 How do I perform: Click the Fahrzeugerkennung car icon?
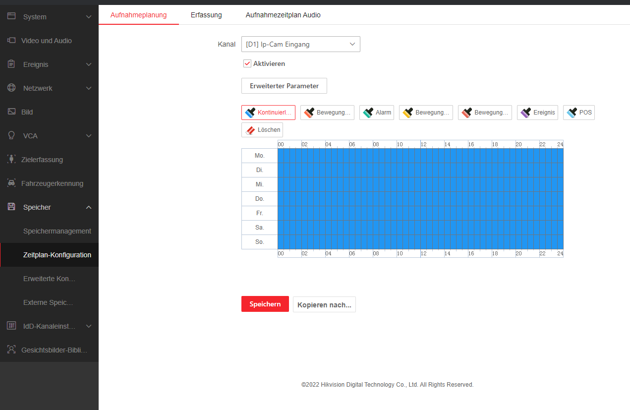(11, 183)
